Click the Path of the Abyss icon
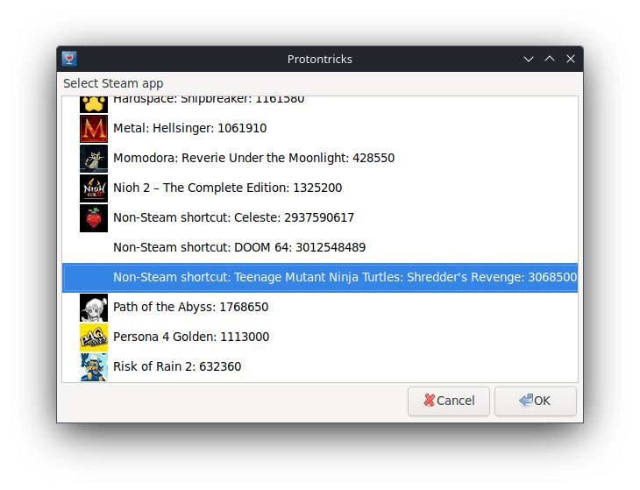Image resolution: width=640 pixels, height=490 pixels. tap(94, 307)
